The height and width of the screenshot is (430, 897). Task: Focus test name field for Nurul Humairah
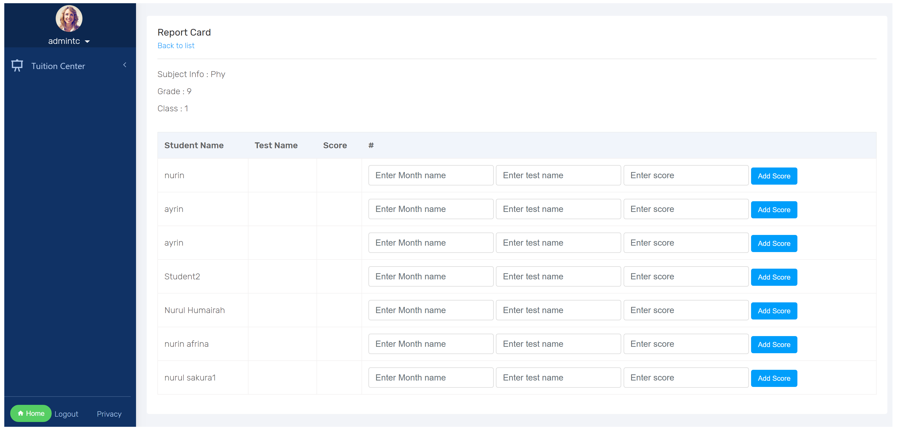(x=558, y=310)
